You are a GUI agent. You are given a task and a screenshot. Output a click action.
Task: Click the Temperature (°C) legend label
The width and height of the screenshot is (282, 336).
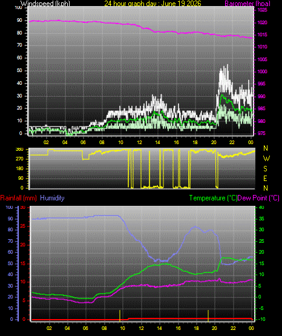coord(213,198)
